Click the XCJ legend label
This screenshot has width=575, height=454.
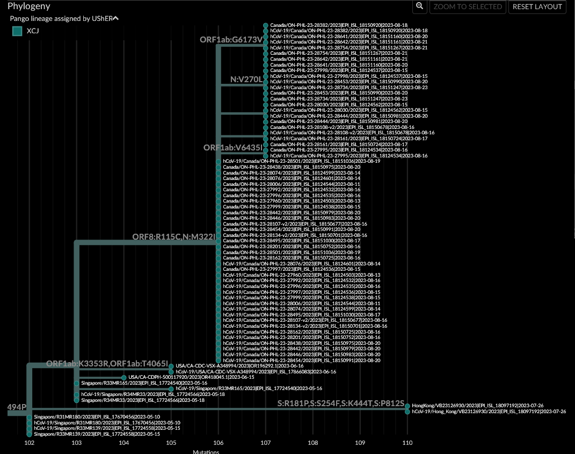click(x=33, y=31)
